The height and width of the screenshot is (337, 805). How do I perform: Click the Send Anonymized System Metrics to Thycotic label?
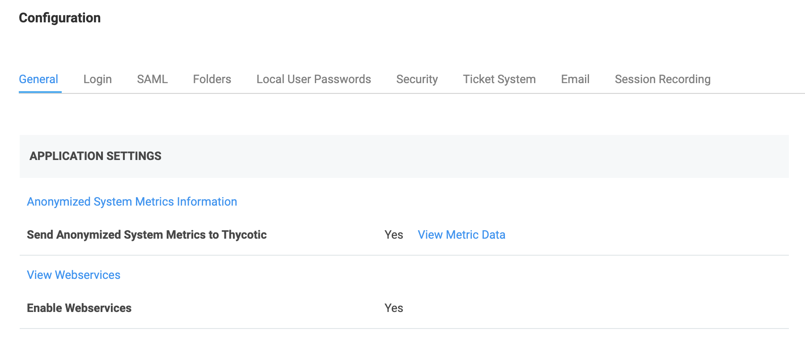pyautogui.click(x=147, y=235)
